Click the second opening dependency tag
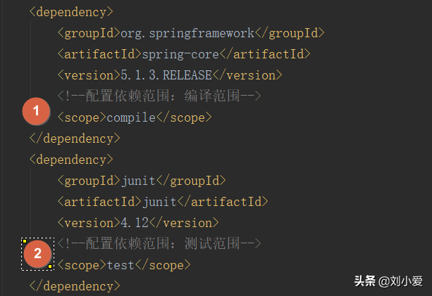432x296 pixels. (x=71, y=160)
